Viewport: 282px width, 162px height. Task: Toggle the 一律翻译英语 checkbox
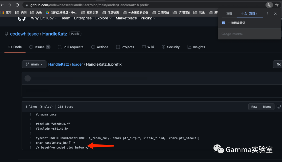pyautogui.click(x=223, y=23)
